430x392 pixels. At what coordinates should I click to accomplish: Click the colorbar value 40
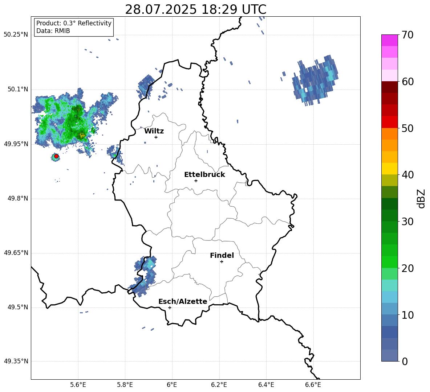click(x=407, y=175)
